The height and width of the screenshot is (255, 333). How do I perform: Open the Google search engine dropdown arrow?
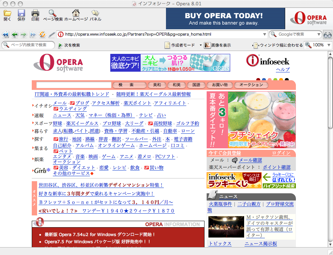tap(319, 34)
